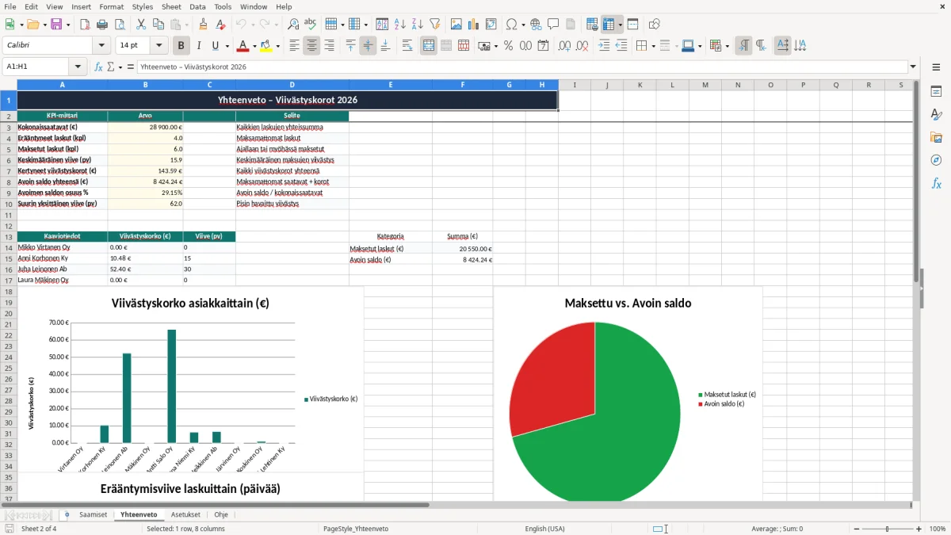Open sidebar Navigator compass icon
The height and width of the screenshot is (535, 951).
coord(936,160)
